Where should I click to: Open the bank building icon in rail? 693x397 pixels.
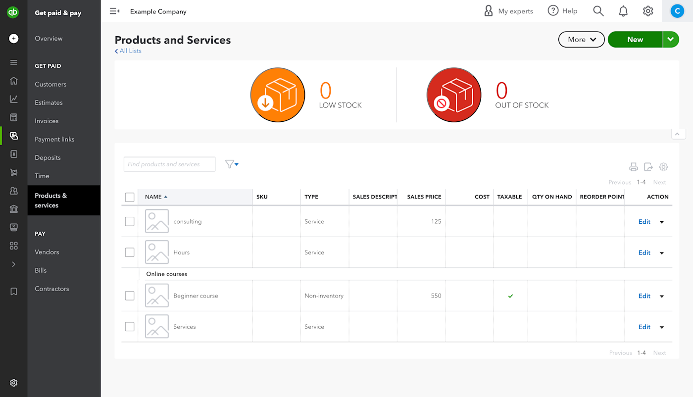14,209
